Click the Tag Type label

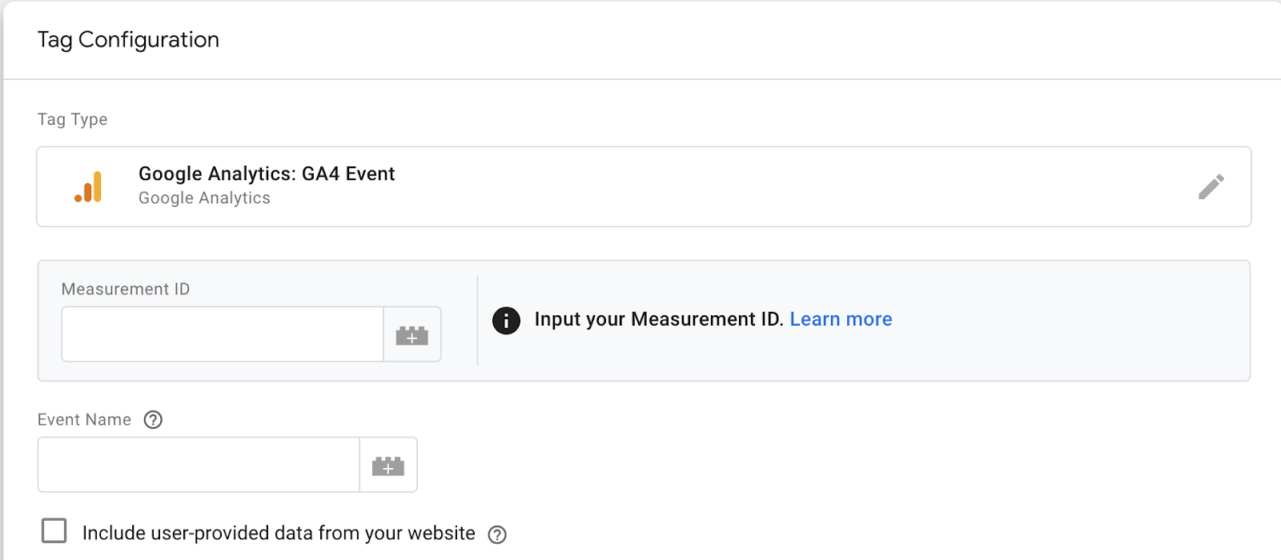72,119
